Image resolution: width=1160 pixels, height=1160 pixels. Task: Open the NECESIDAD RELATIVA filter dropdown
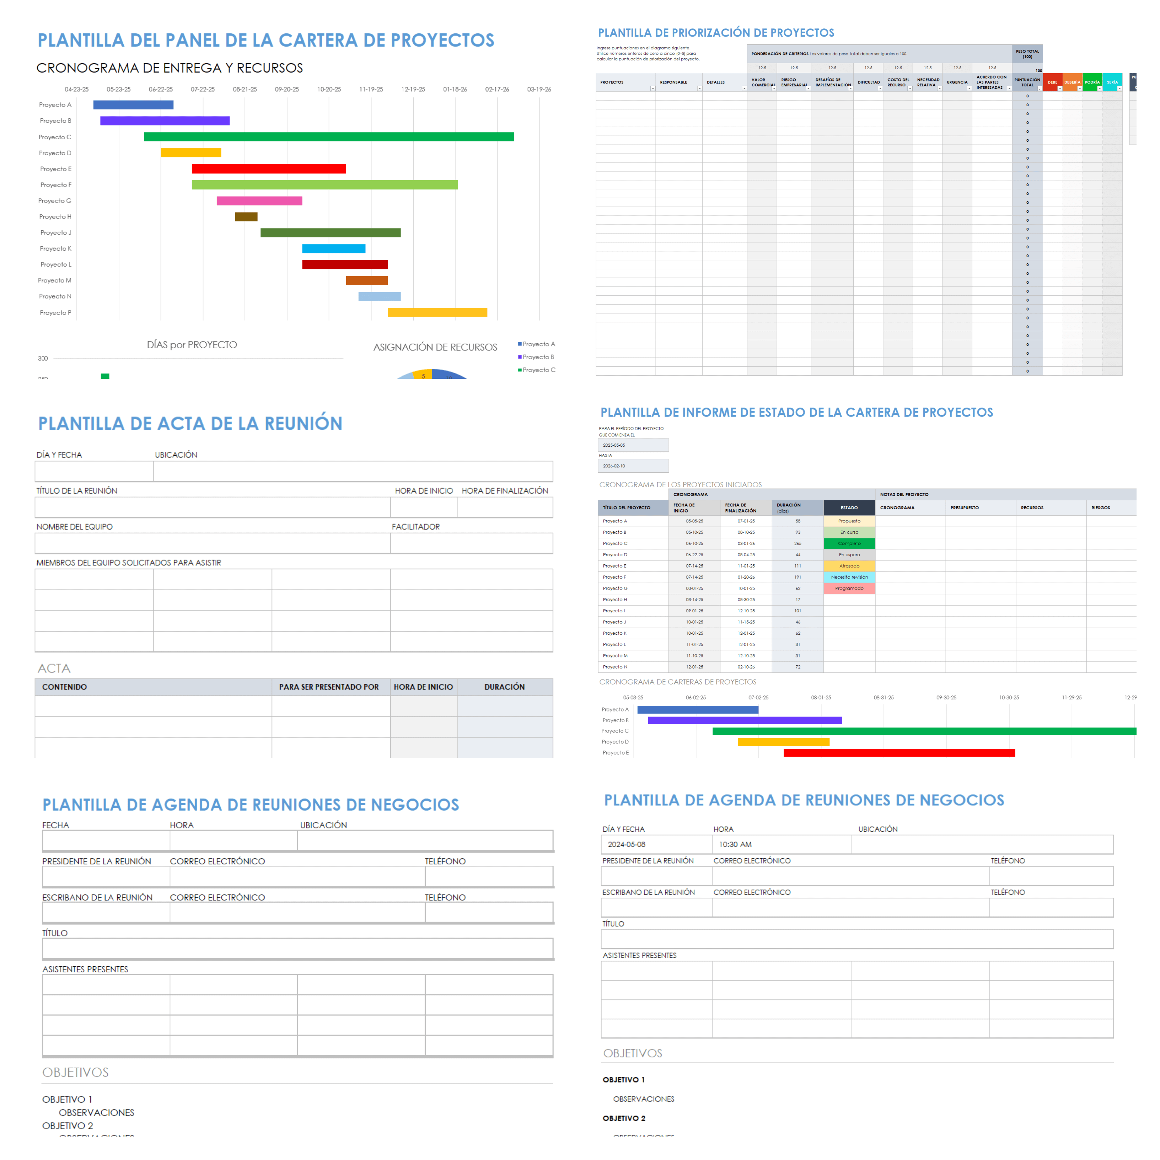coord(940,89)
